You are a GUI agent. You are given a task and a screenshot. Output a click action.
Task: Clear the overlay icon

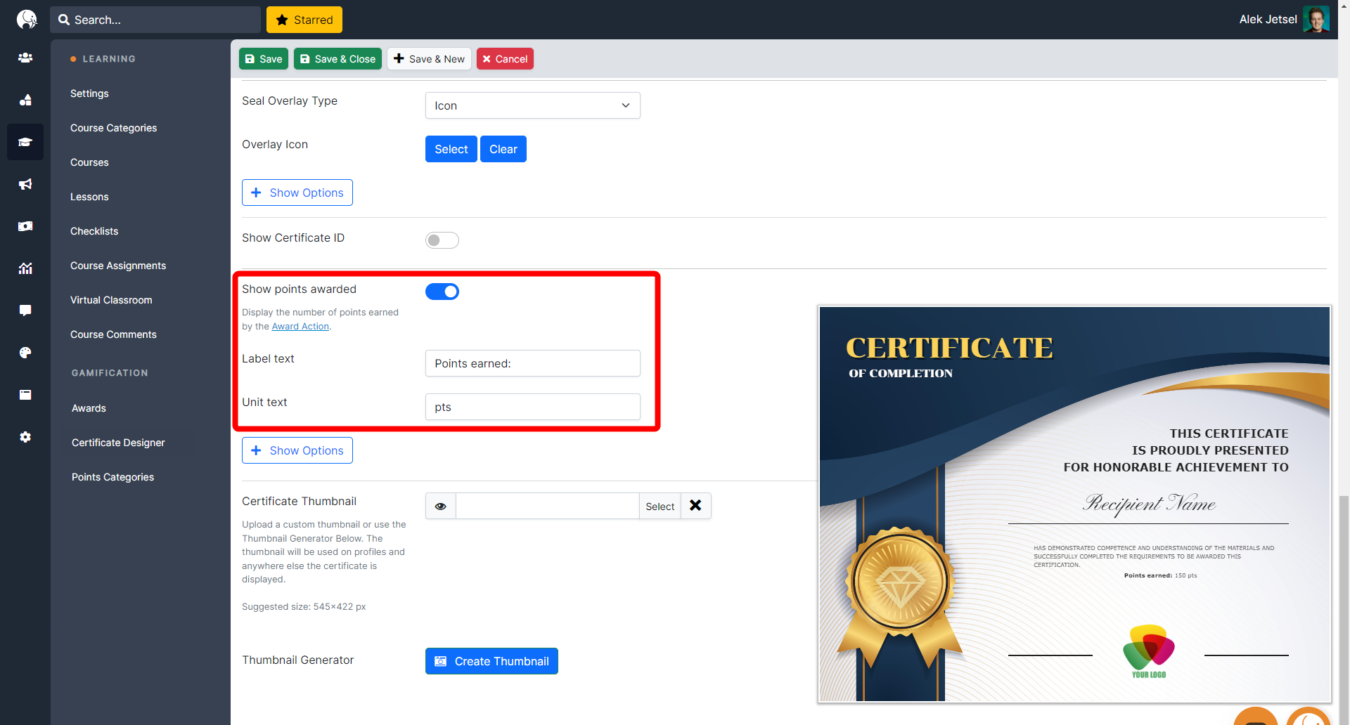[503, 149]
